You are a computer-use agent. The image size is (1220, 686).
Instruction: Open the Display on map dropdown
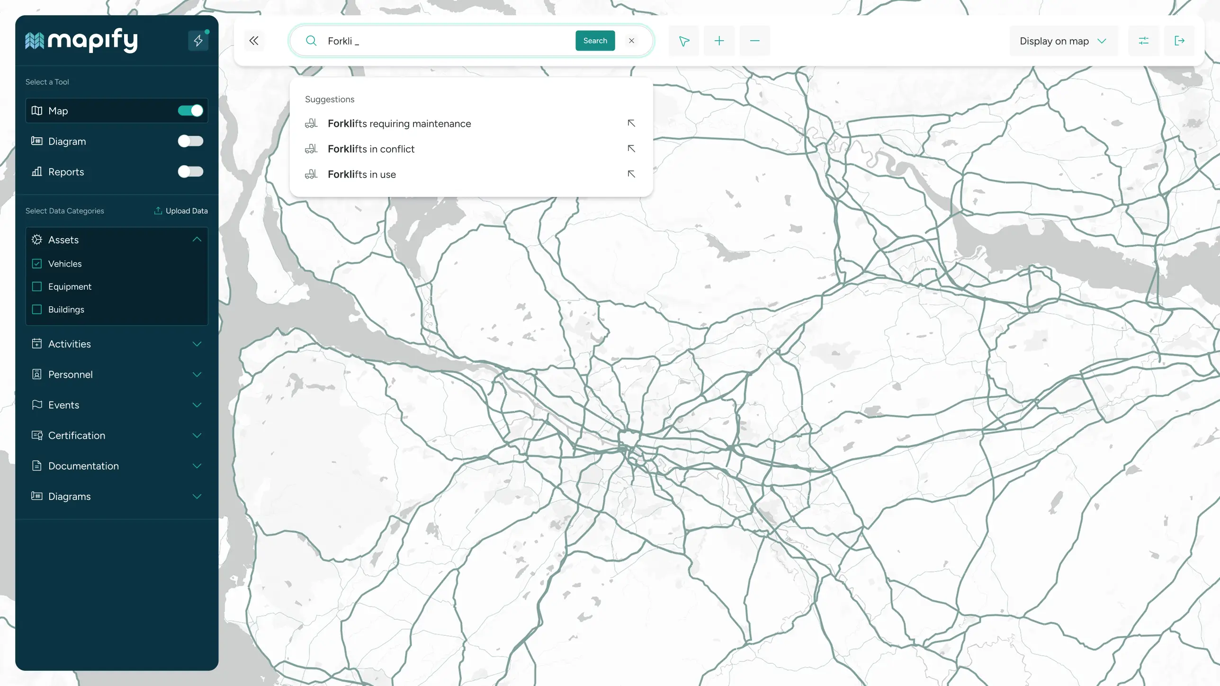1063,41
